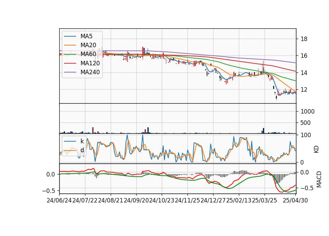Click the lowest candlestick in April 2025
This screenshot has height=236, width=329.
(276, 97)
